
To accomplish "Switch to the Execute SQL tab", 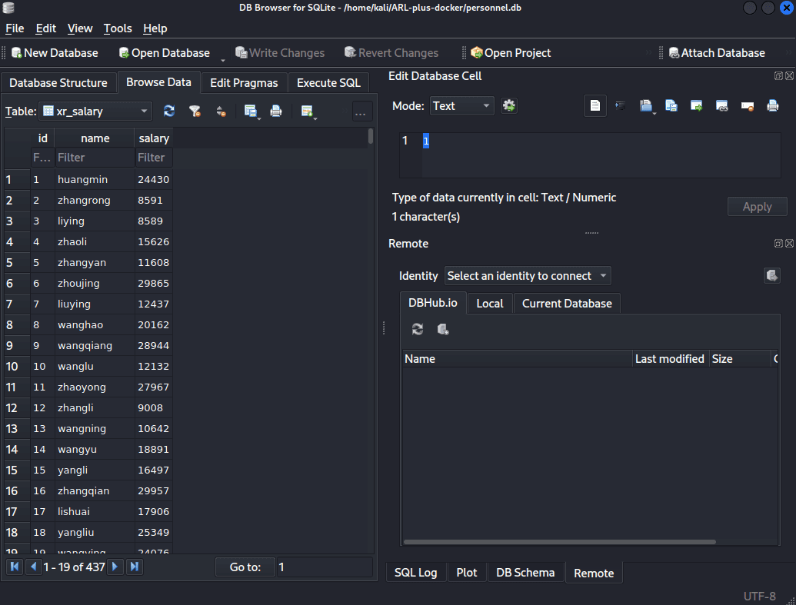I will tap(328, 83).
